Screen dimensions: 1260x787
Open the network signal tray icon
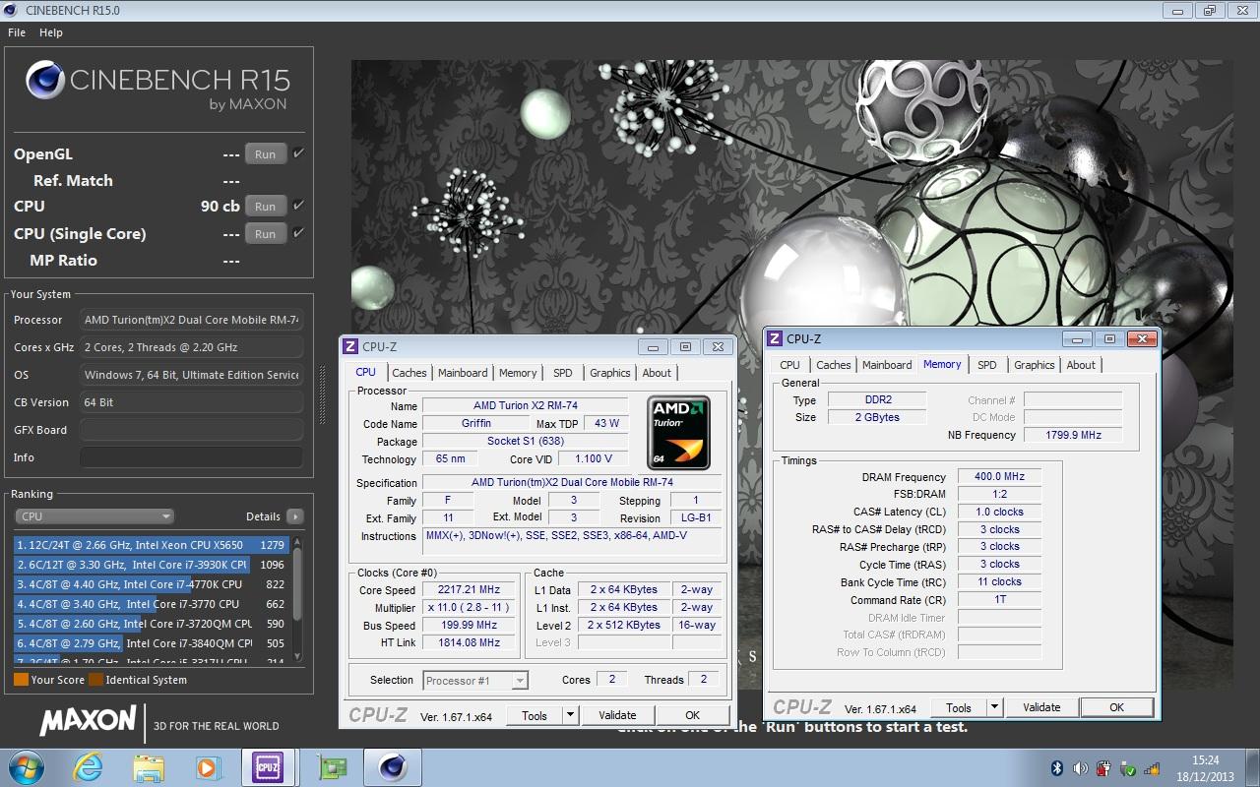tap(1153, 768)
